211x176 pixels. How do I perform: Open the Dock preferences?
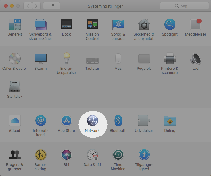click(67, 24)
